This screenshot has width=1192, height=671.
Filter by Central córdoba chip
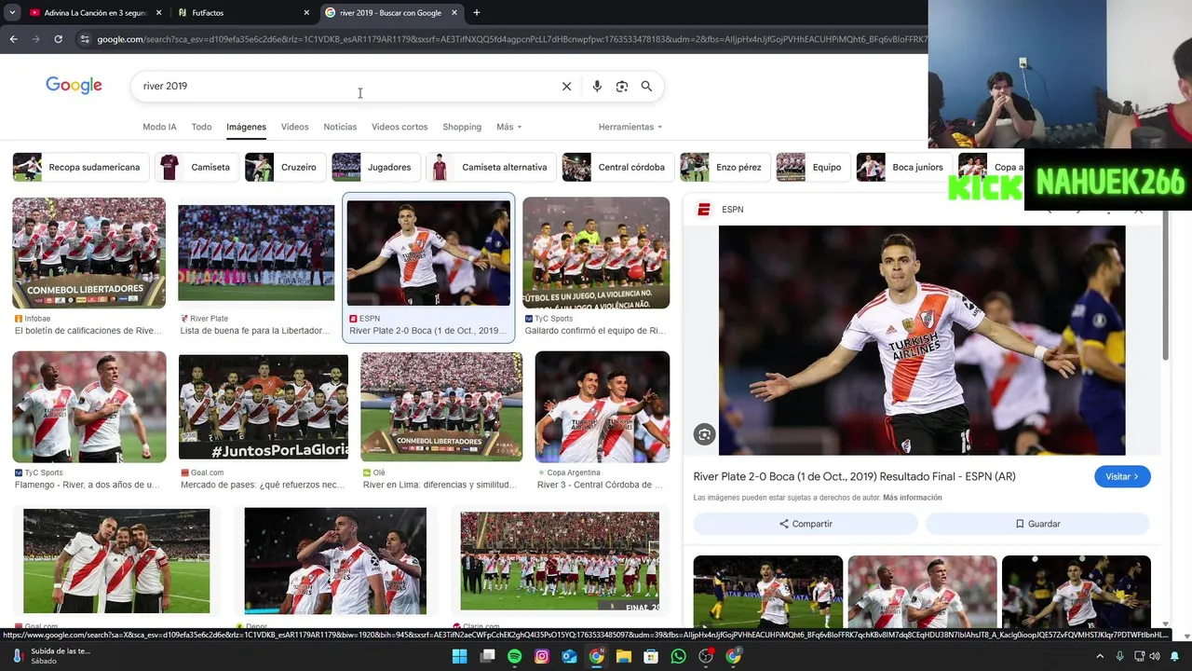(618, 168)
